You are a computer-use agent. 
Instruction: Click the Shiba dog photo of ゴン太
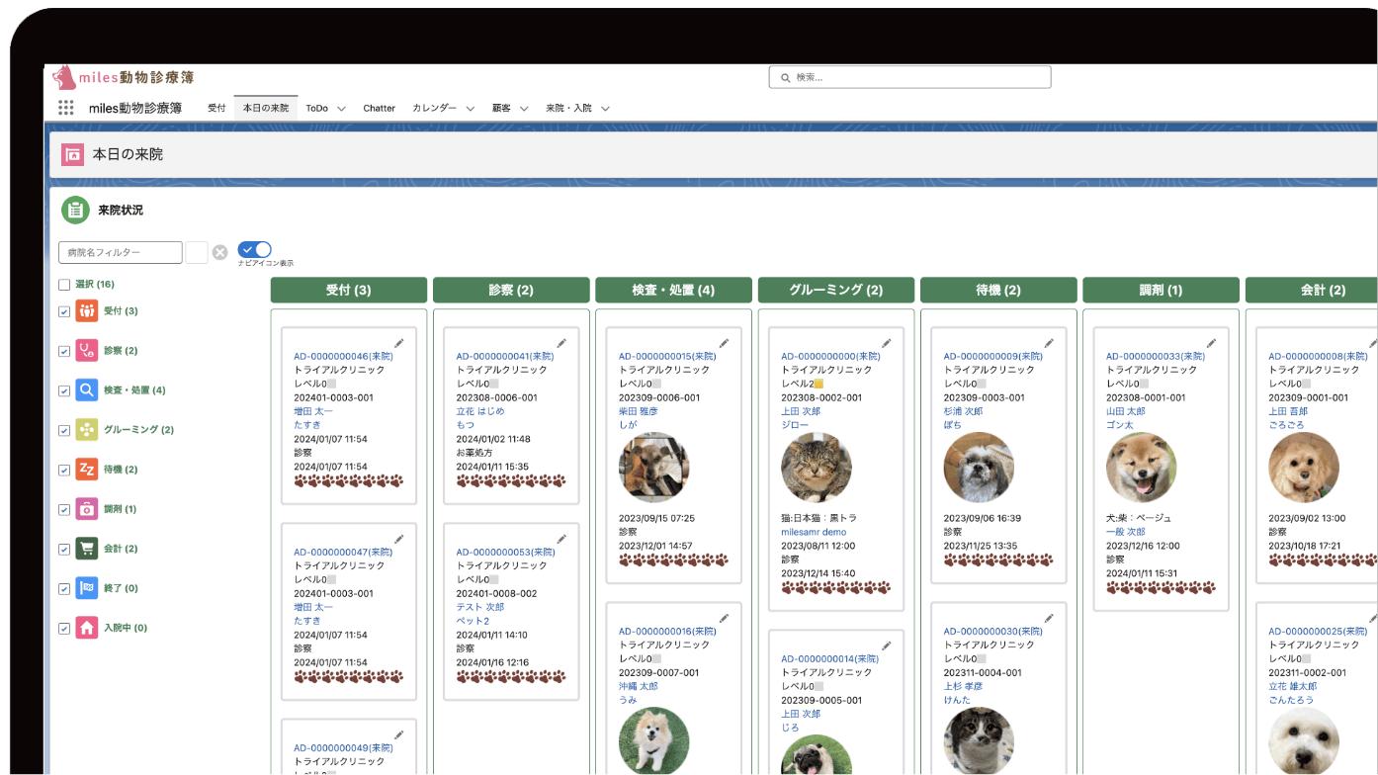tap(1141, 468)
